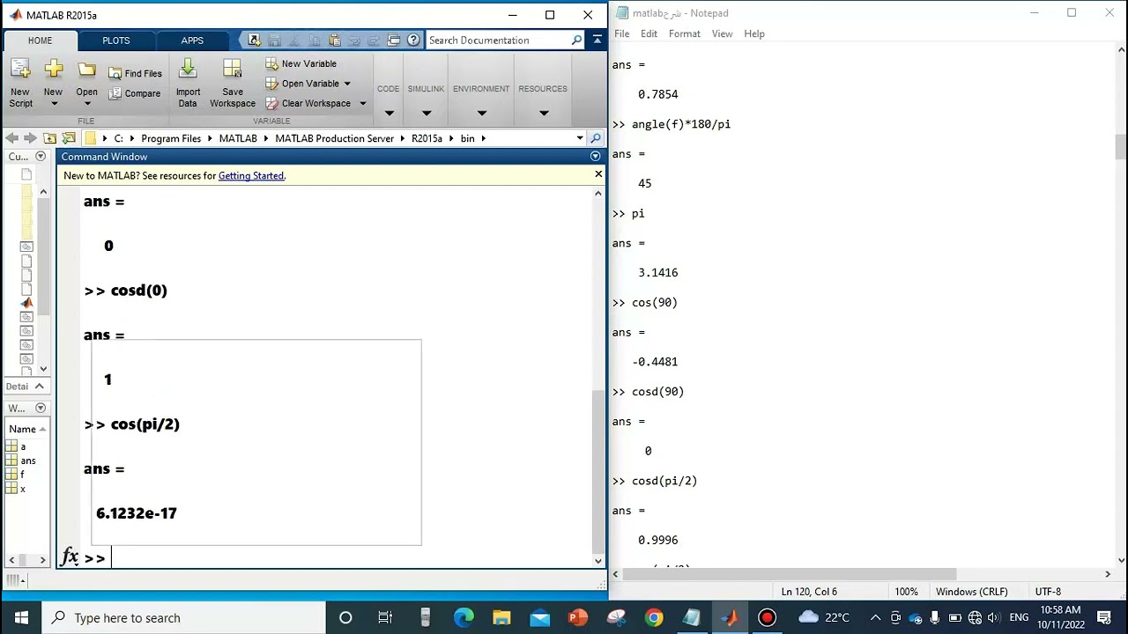Click the paste icon in quick access toolbar
The image size is (1128, 634).
[x=334, y=41]
